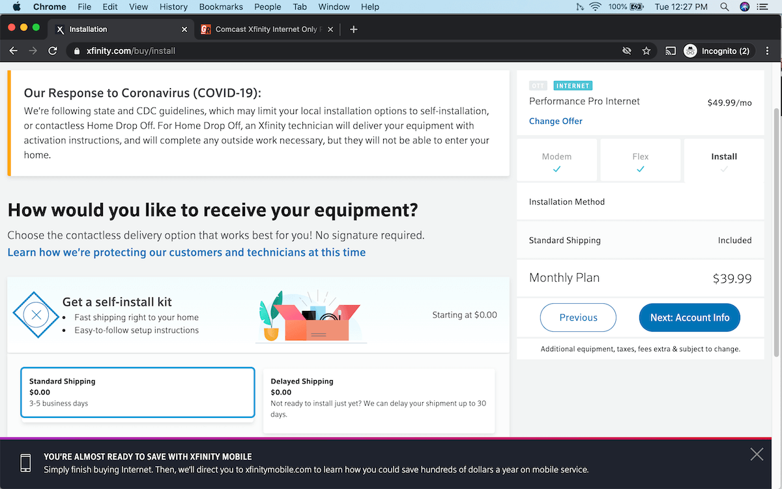Click the Starting at $0.00 text
The image size is (782, 489).
pos(465,315)
